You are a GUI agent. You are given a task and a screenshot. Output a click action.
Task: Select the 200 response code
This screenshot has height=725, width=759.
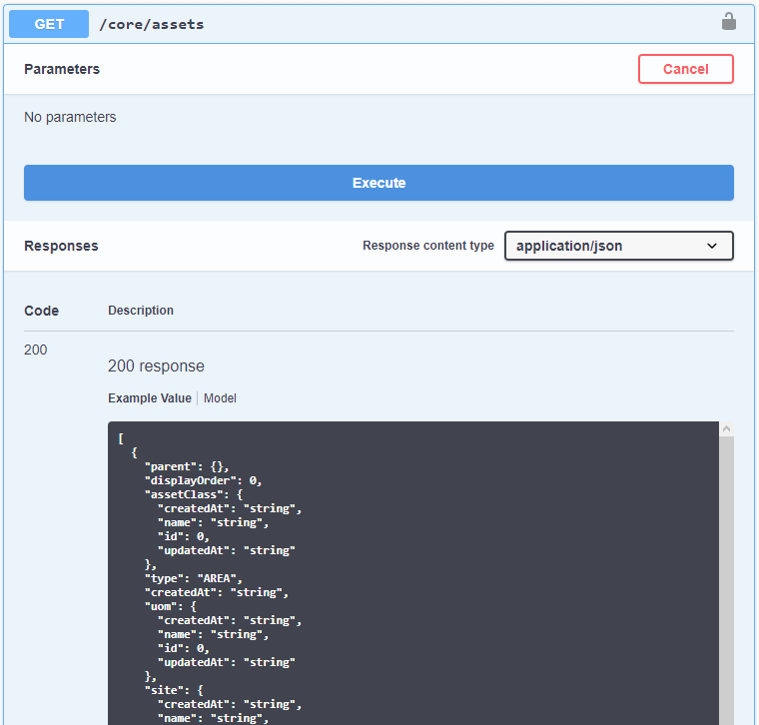point(35,350)
